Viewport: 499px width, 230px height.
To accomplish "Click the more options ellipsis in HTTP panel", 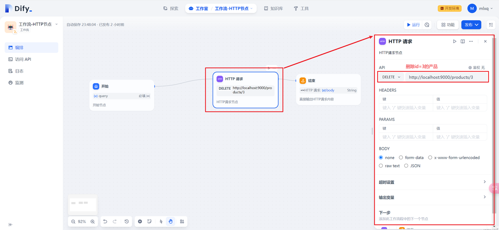I will tap(471, 41).
